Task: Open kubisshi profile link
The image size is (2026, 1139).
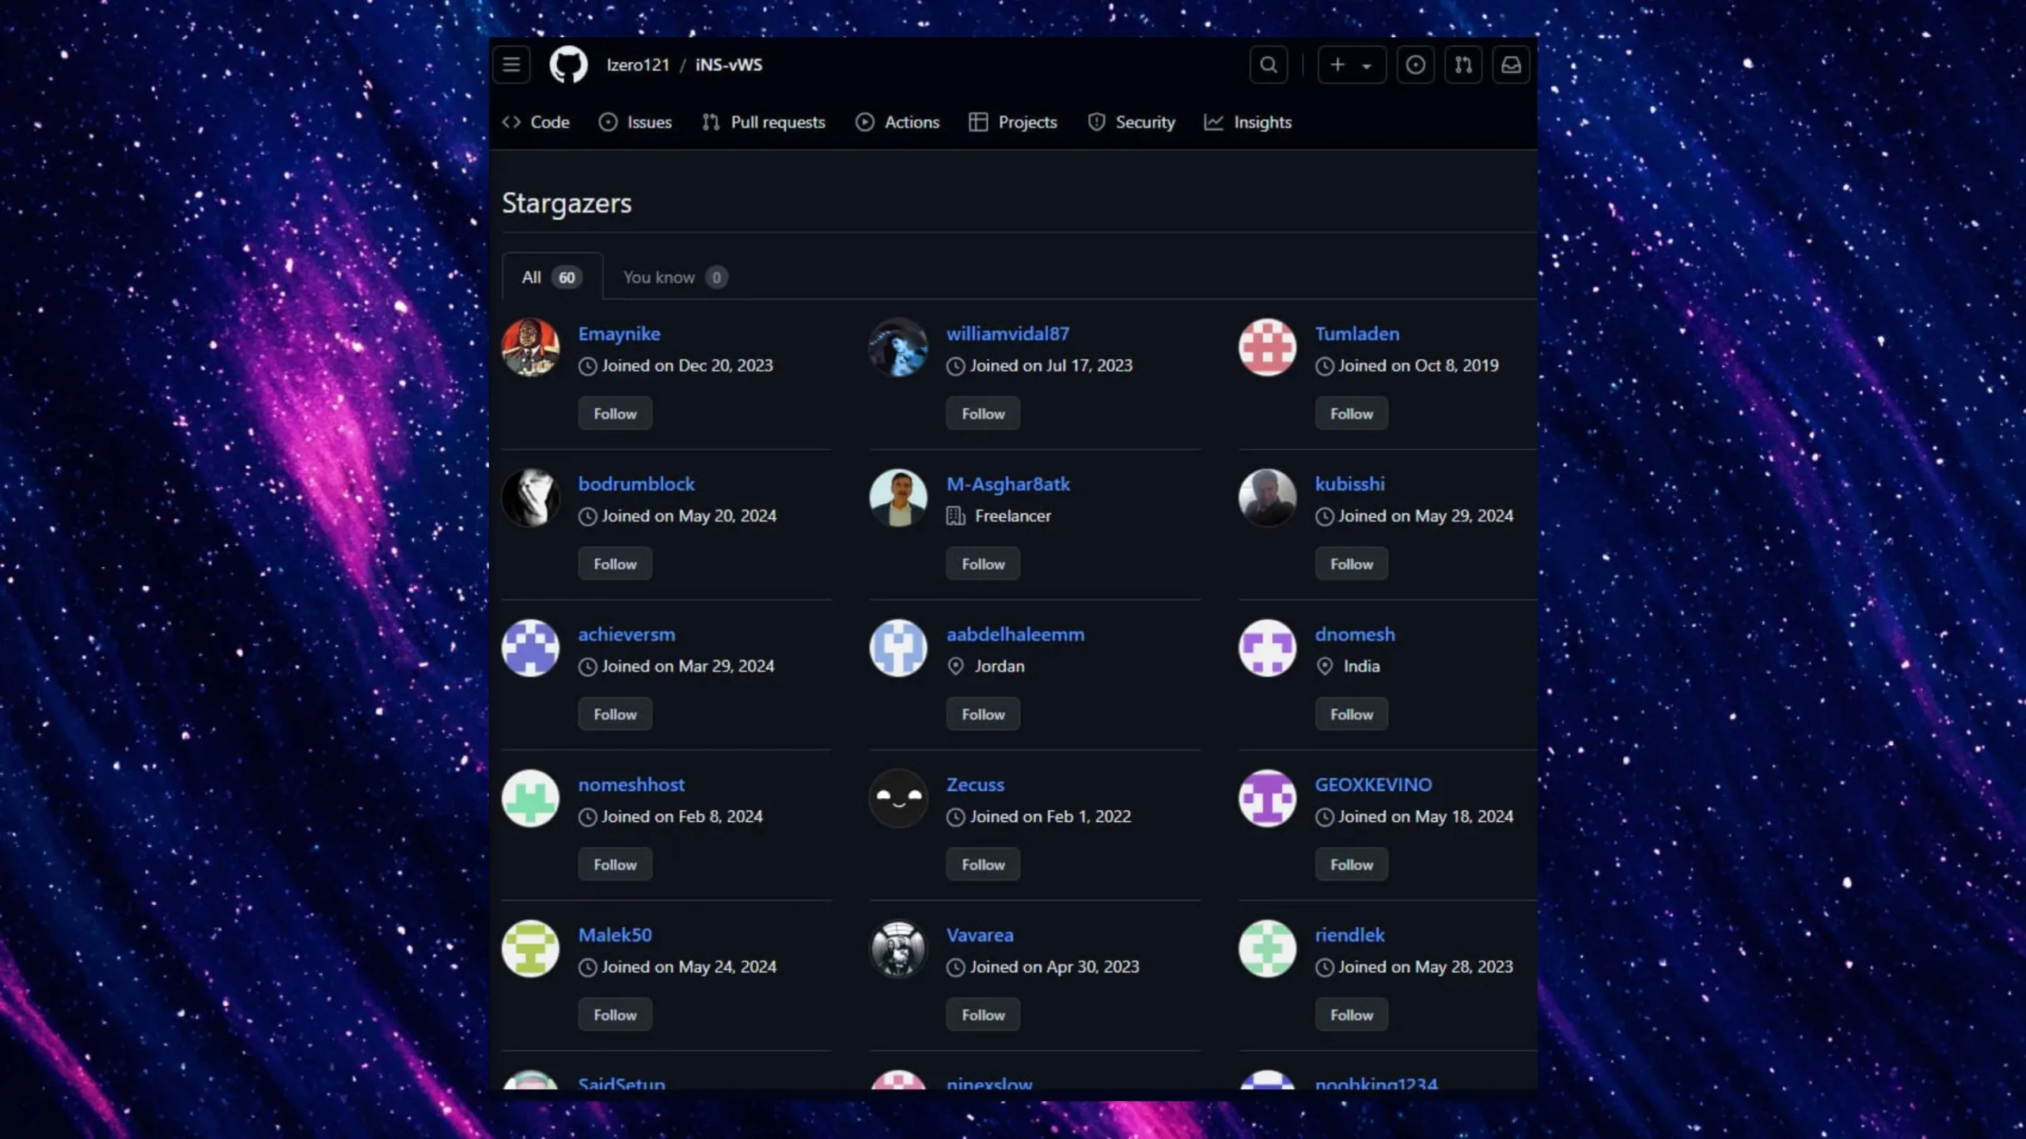Action: 1349,484
